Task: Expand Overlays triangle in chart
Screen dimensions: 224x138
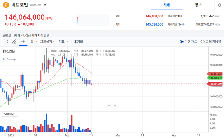Action: 4,59
